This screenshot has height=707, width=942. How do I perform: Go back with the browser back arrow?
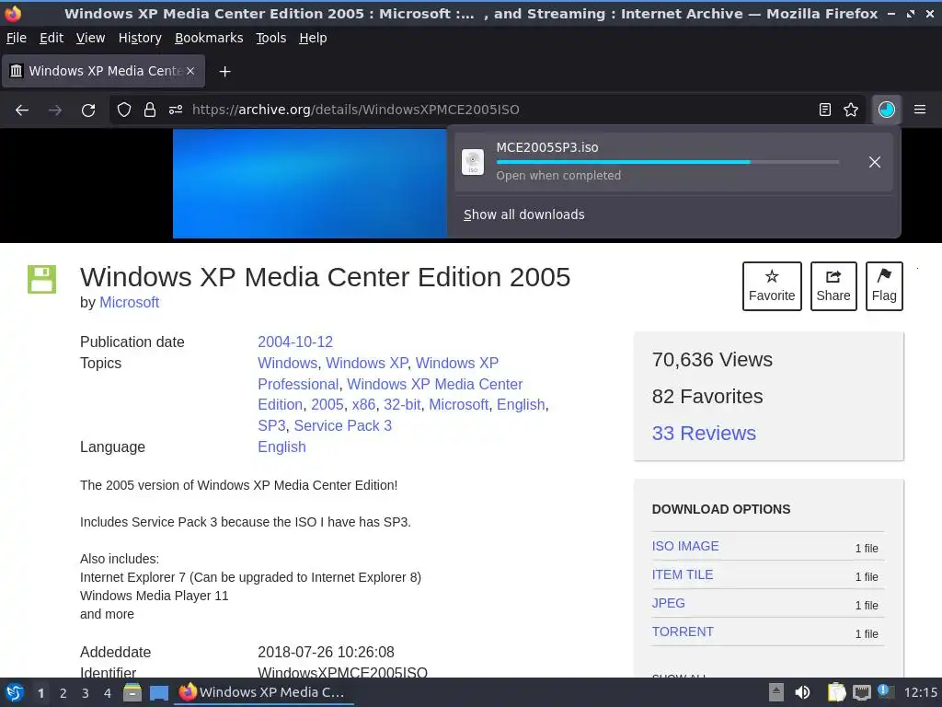click(22, 110)
